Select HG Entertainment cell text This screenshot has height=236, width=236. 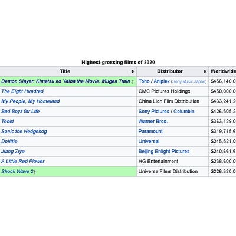point(158,162)
